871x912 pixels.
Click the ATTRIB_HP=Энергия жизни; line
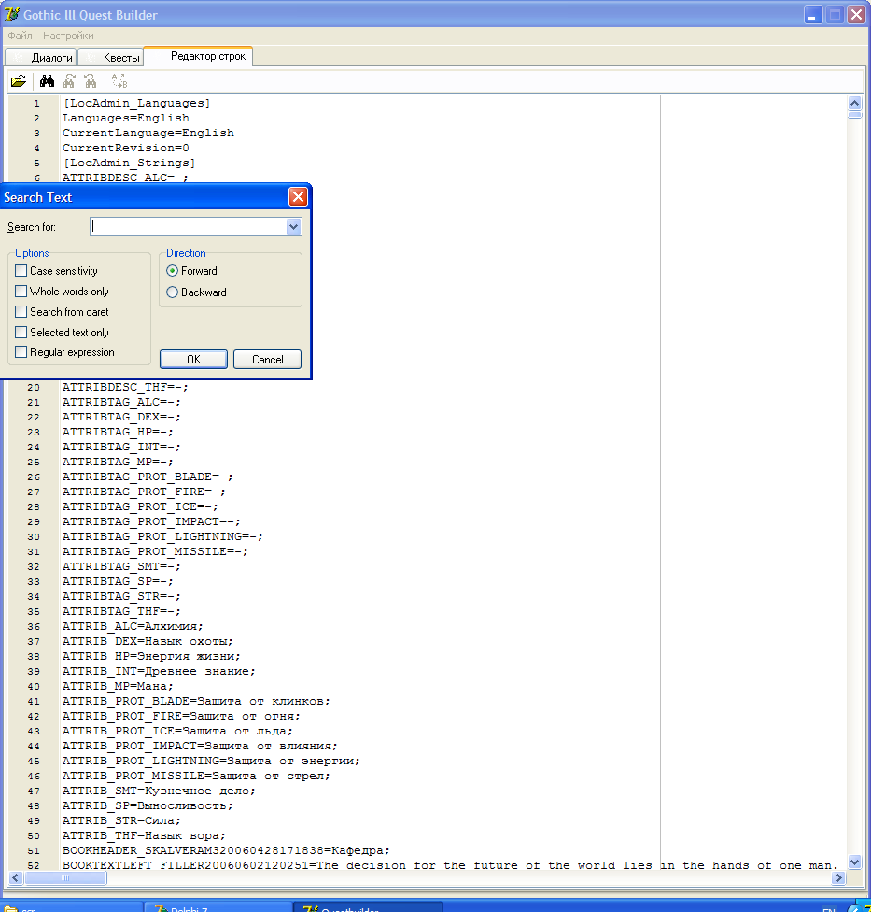tap(151, 656)
